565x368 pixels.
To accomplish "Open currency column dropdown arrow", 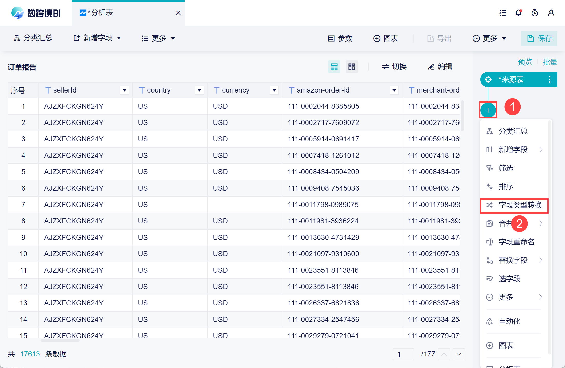I will tap(274, 90).
